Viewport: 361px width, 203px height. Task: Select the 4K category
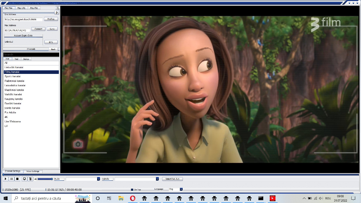tap(31, 117)
